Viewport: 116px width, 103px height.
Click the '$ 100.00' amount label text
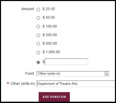50,26
